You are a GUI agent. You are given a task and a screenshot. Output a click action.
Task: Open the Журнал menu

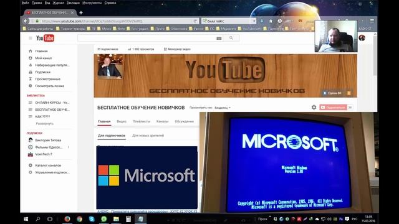tap(58, 2)
